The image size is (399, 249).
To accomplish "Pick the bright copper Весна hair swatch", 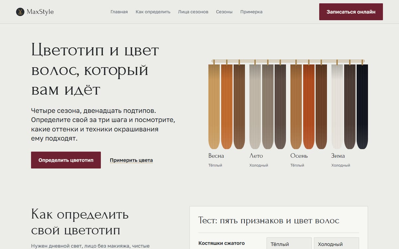I will 227,106.
